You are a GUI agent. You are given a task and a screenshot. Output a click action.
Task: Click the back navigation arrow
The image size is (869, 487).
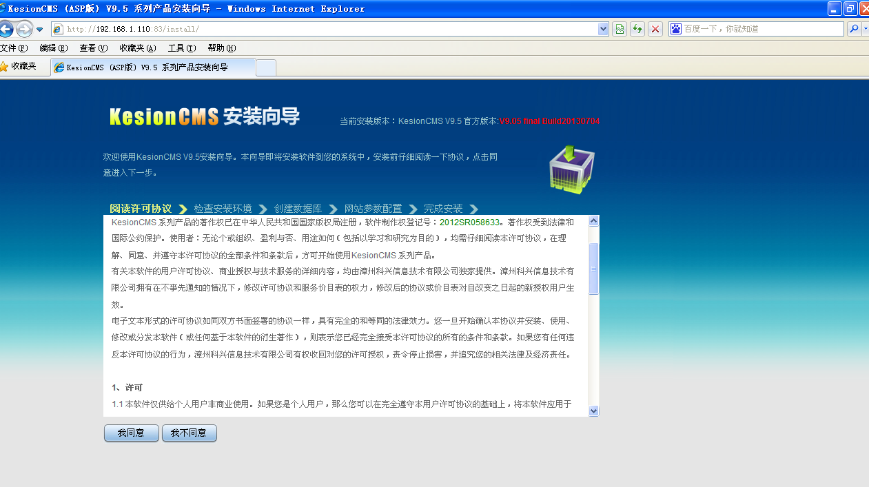[6, 28]
